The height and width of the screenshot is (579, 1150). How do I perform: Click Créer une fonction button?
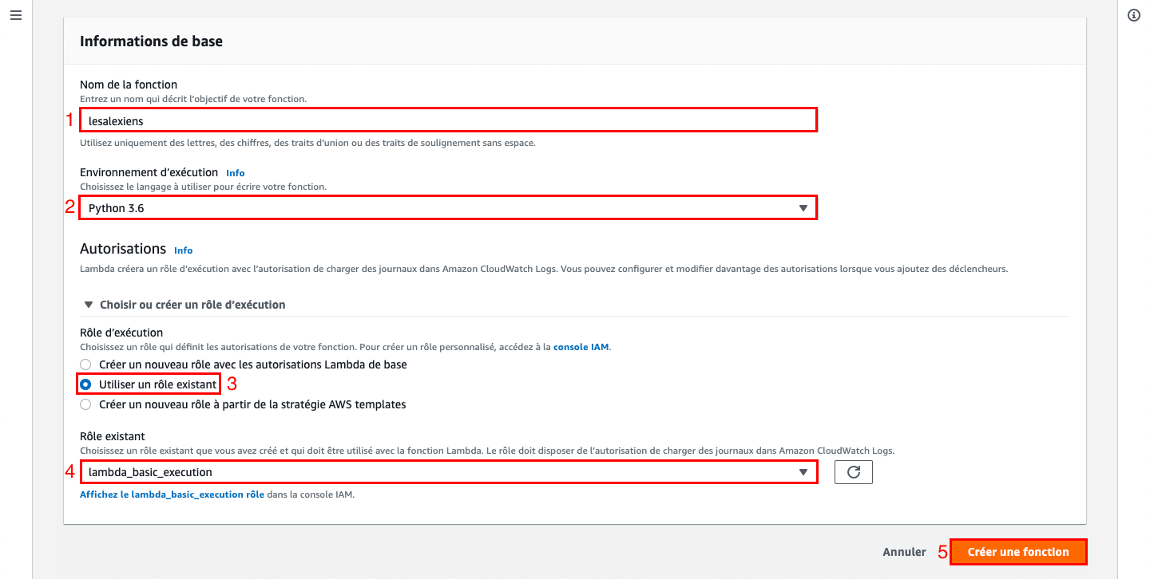(x=1018, y=552)
